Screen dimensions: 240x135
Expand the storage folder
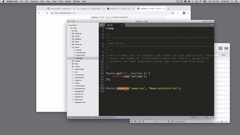tap(71, 61)
